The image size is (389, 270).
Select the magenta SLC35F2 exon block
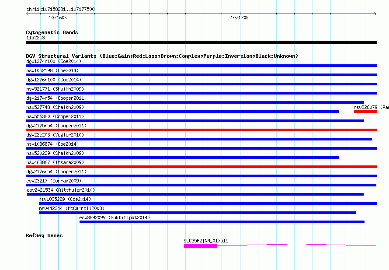(x=200, y=246)
